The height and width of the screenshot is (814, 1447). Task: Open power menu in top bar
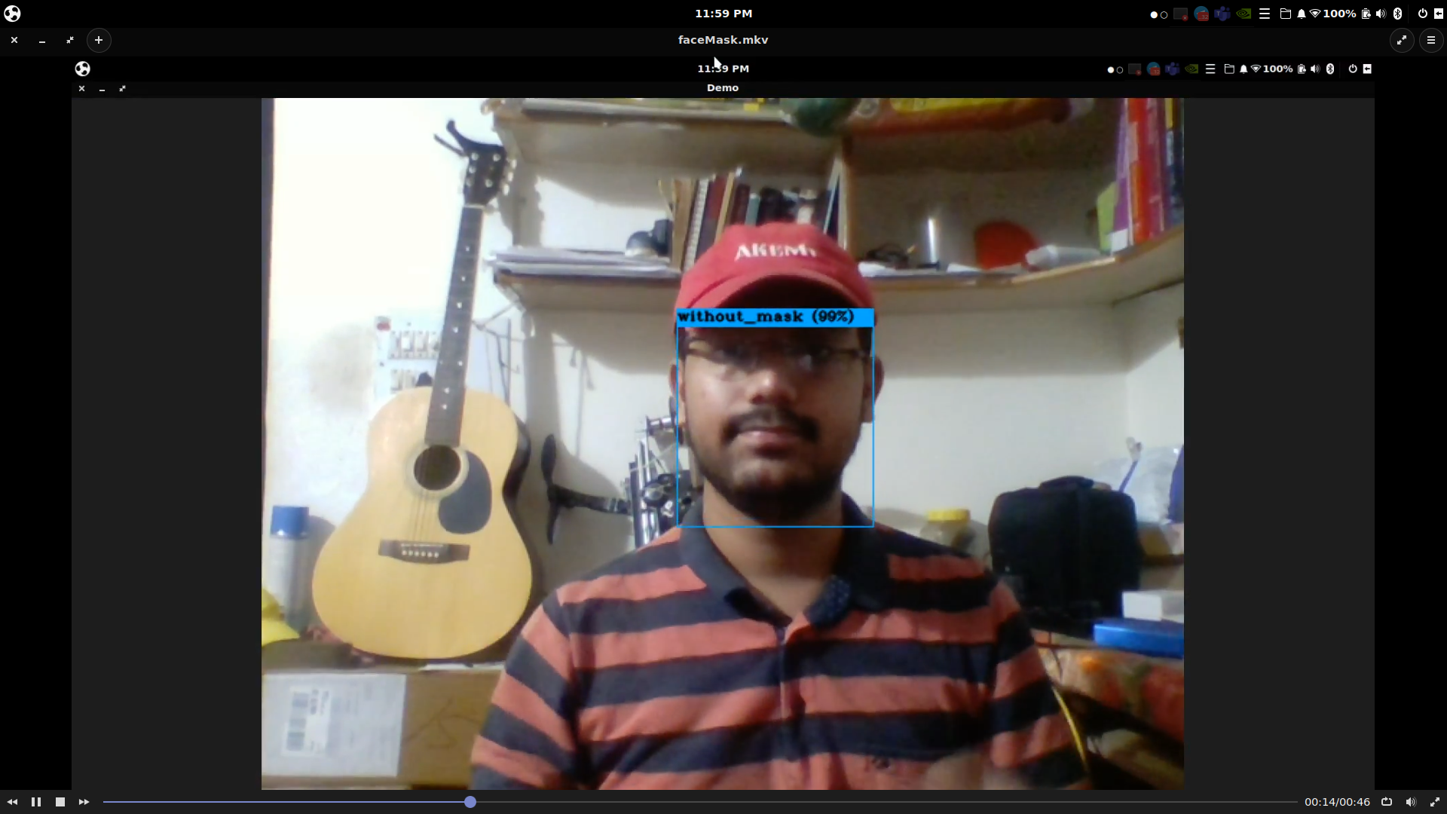click(1422, 14)
